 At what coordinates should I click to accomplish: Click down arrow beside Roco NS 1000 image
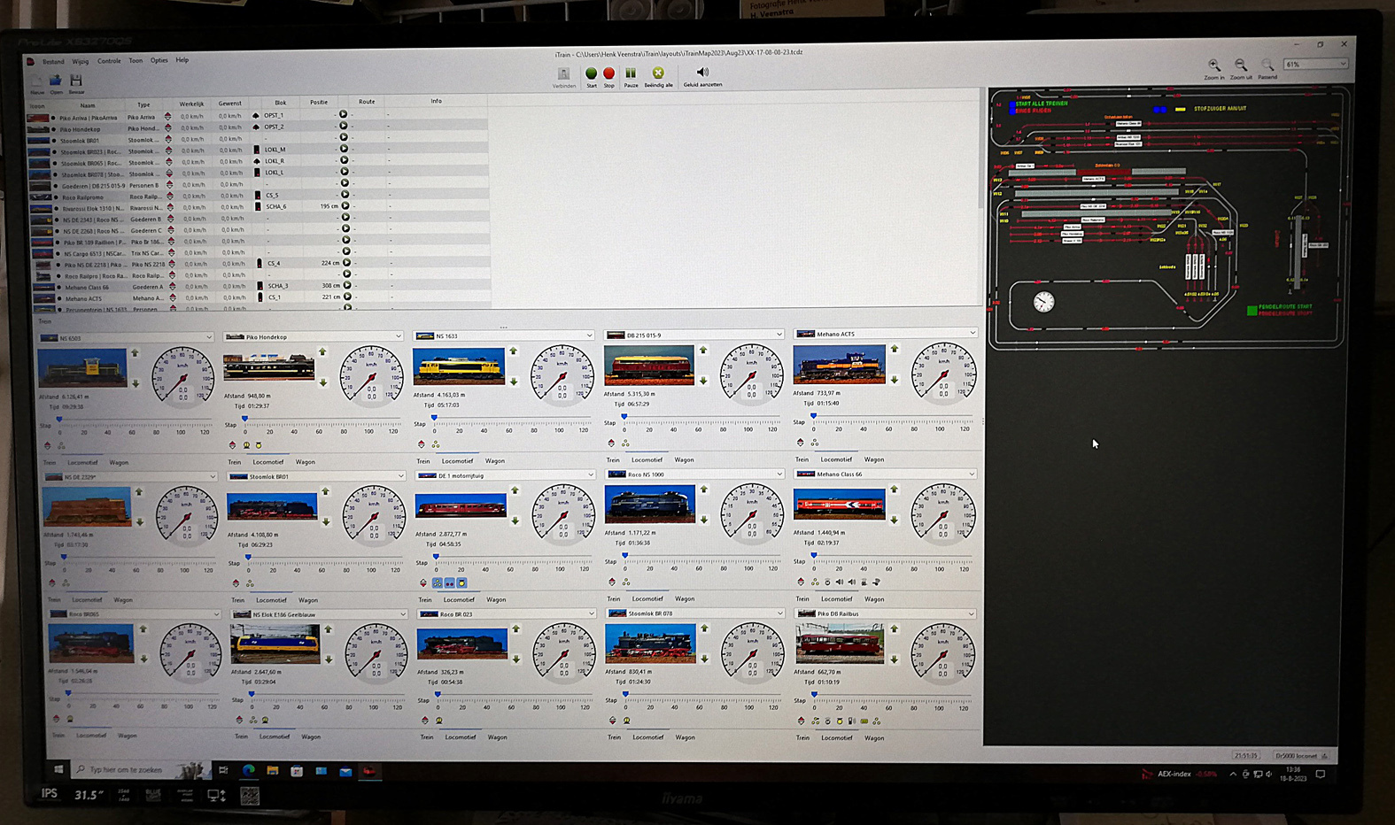click(704, 520)
